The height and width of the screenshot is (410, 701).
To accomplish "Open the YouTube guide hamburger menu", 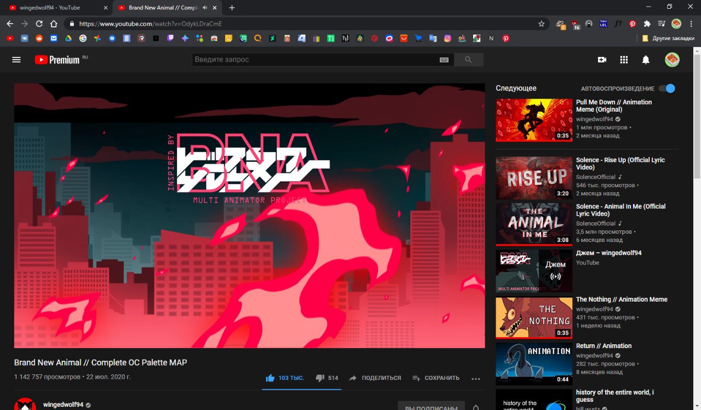I will [16, 60].
